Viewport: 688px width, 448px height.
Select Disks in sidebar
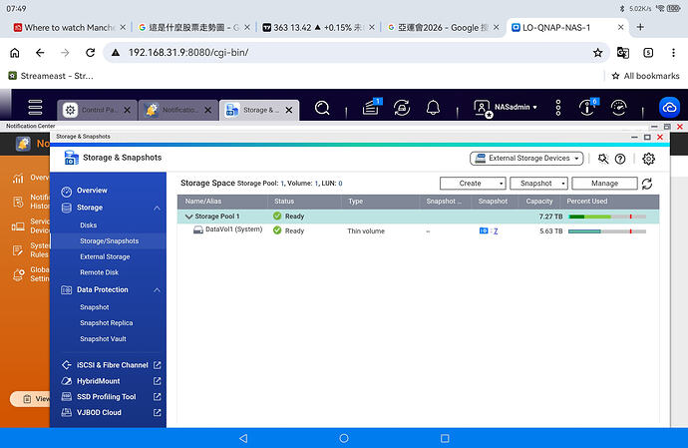coord(88,225)
